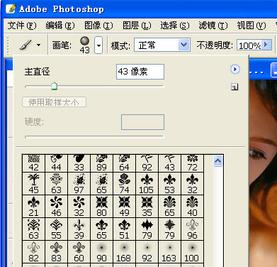The width and height of the screenshot is (277, 267).
Task: Click the 43 像素 diameter input field
Action: tap(140, 72)
